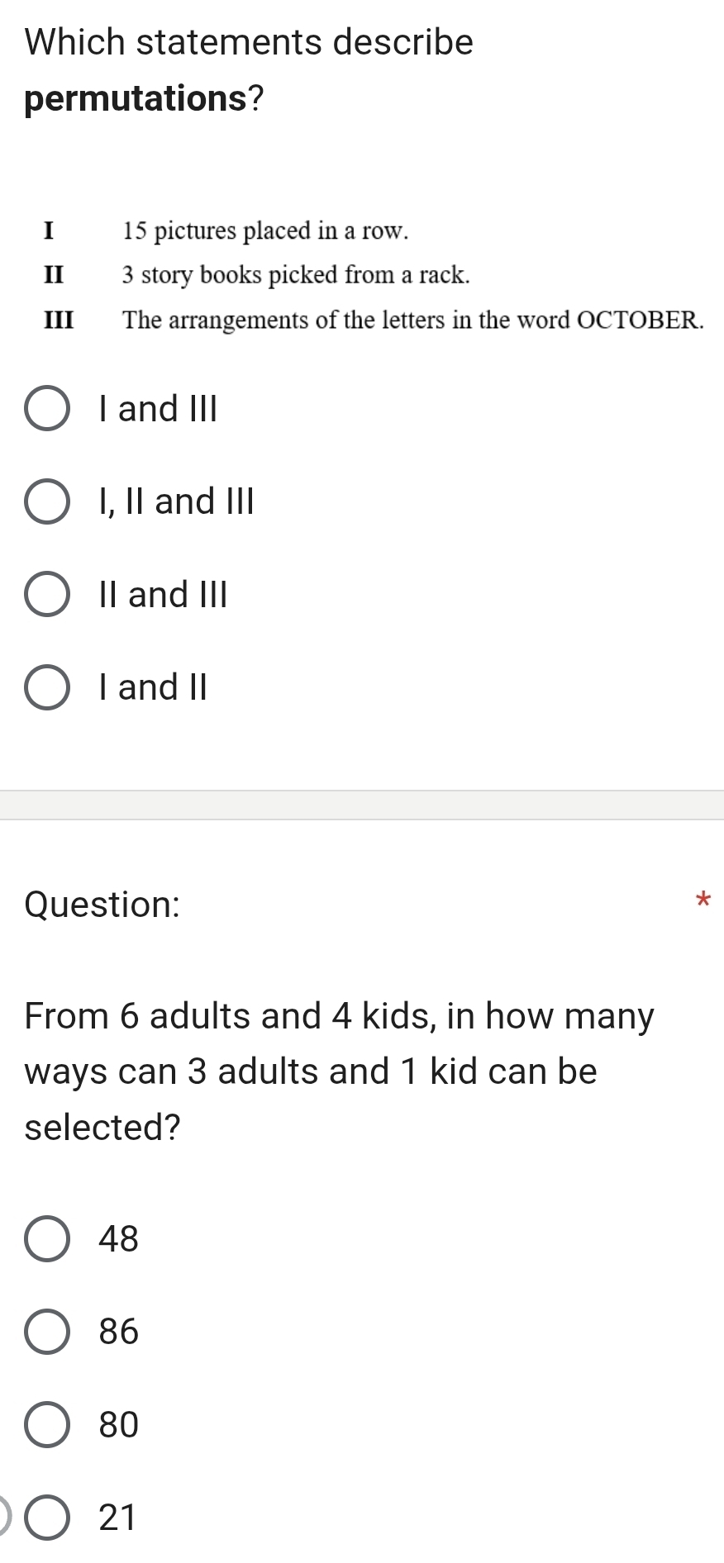Click the "I, II and III" option label text

(x=176, y=501)
